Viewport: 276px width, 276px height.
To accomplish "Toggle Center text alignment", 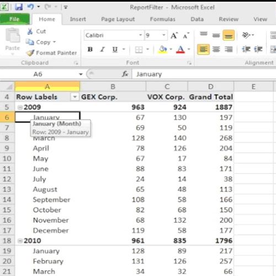I will [x=216, y=49].
